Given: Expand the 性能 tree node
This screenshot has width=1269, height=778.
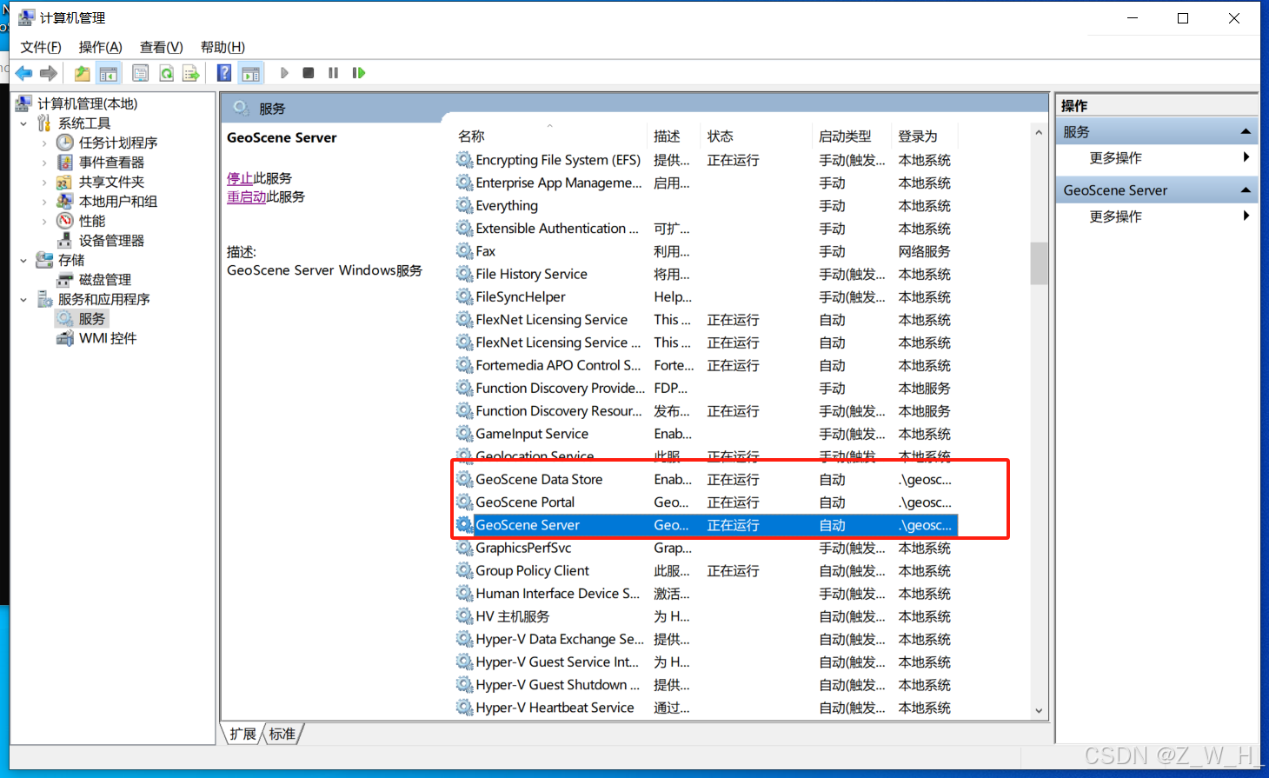Looking at the screenshot, I should (44, 221).
